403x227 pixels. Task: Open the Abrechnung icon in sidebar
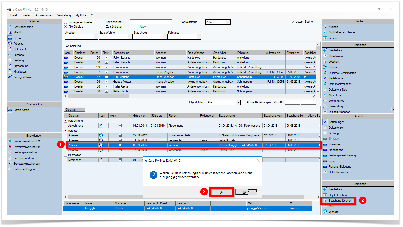(x=10, y=66)
